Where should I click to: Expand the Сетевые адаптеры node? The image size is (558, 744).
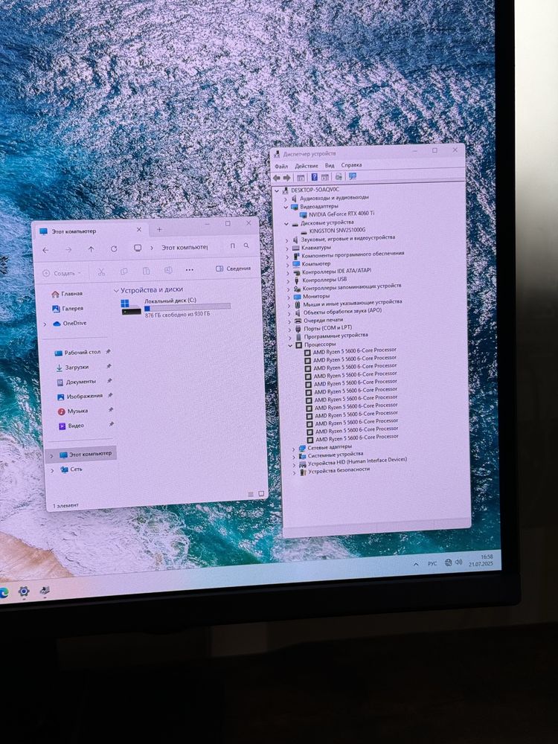coord(293,449)
